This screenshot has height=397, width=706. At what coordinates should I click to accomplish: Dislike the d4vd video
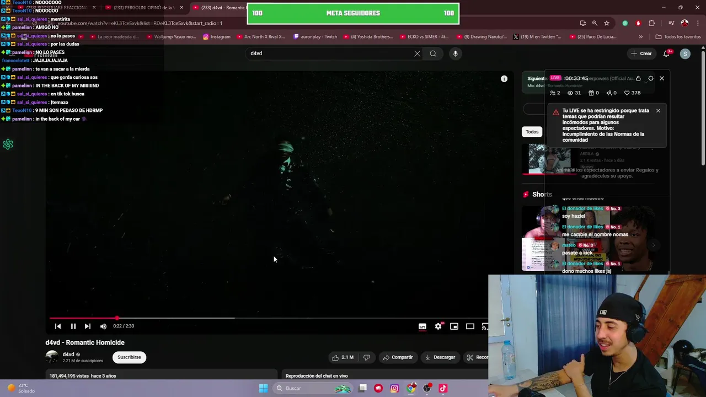click(x=366, y=357)
